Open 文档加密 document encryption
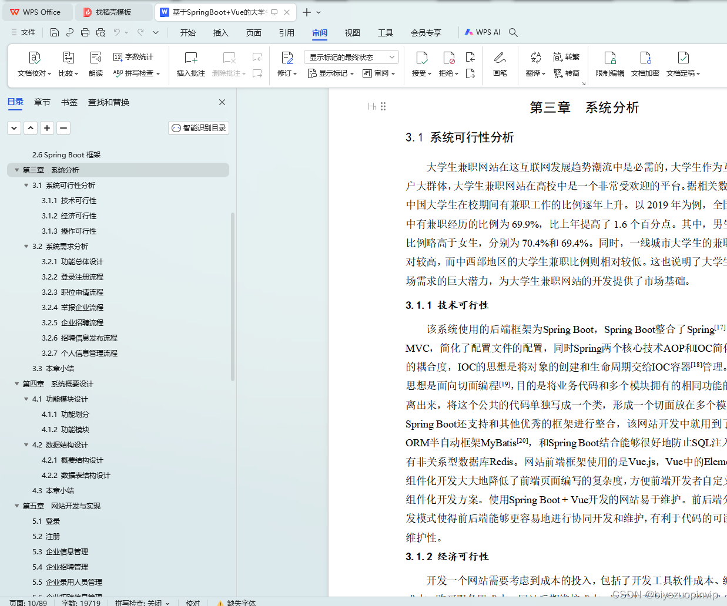Image resolution: width=727 pixels, height=606 pixels. [645, 65]
